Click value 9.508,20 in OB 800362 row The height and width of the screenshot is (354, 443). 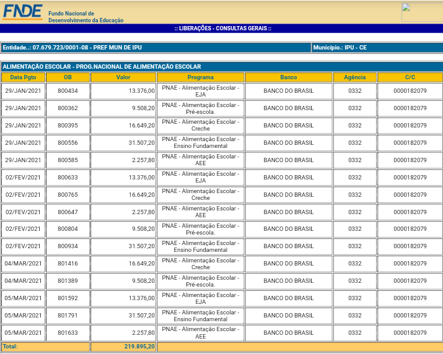tap(143, 108)
